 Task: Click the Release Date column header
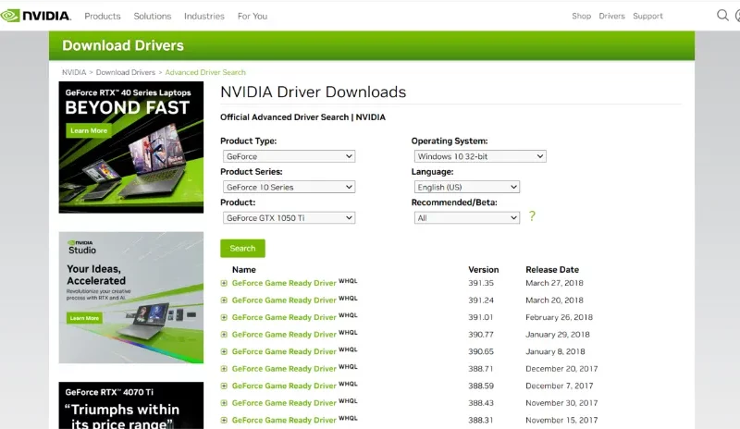pos(552,269)
